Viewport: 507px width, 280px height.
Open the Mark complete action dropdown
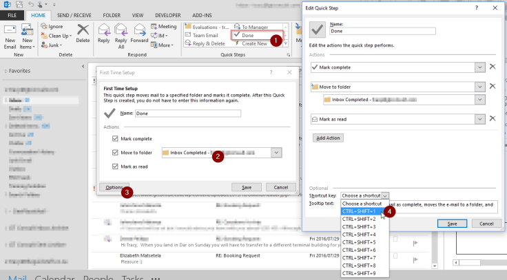479,67
